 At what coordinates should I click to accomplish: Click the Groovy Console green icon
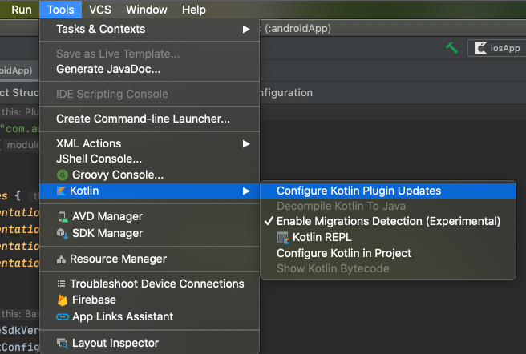63,175
